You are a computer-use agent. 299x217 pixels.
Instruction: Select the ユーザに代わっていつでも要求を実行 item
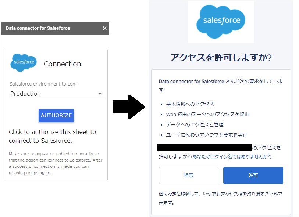pos(206,135)
